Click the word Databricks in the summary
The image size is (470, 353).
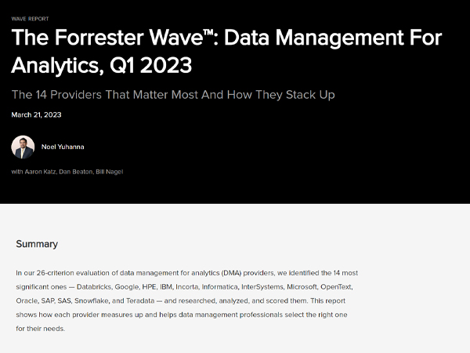[94, 286]
